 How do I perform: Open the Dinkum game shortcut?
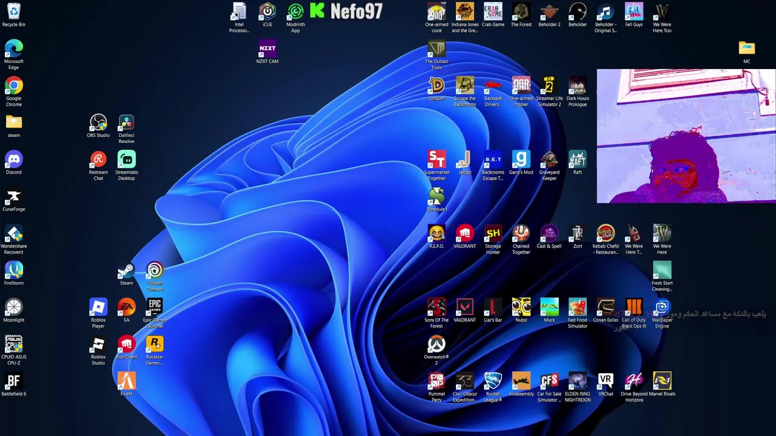coord(436,89)
